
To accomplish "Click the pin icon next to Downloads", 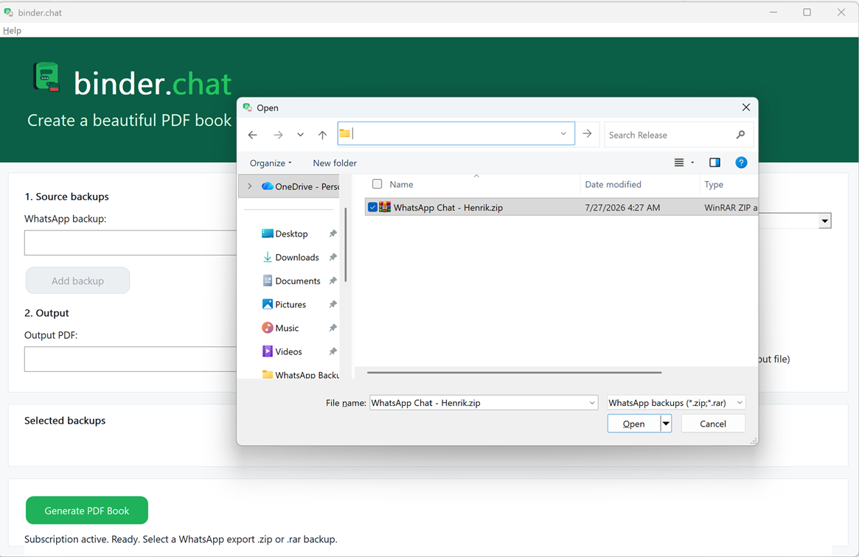I will tap(333, 257).
